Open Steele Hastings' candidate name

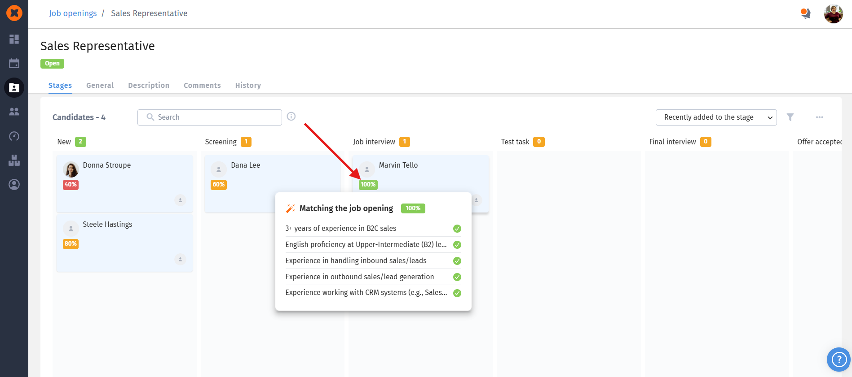[x=107, y=224]
